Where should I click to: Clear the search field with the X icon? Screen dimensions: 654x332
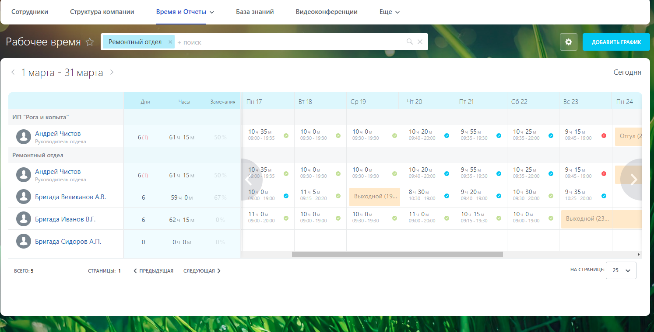coord(420,42)
